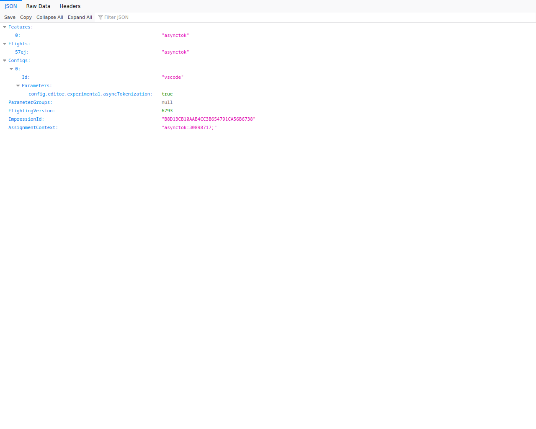This screenshot has width=536, height=429.
Task: Click the "asynctok" value of 57ej
Action: (175, 52)
